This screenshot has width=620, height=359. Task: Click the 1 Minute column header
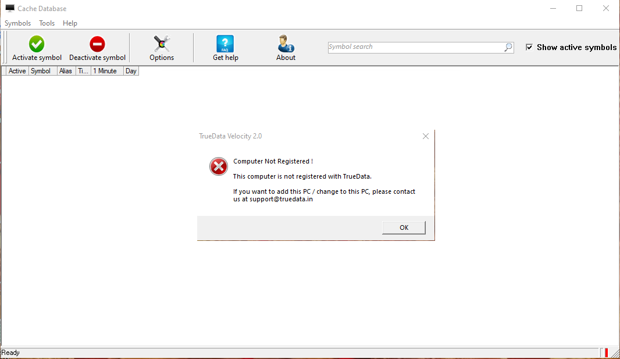107,71
